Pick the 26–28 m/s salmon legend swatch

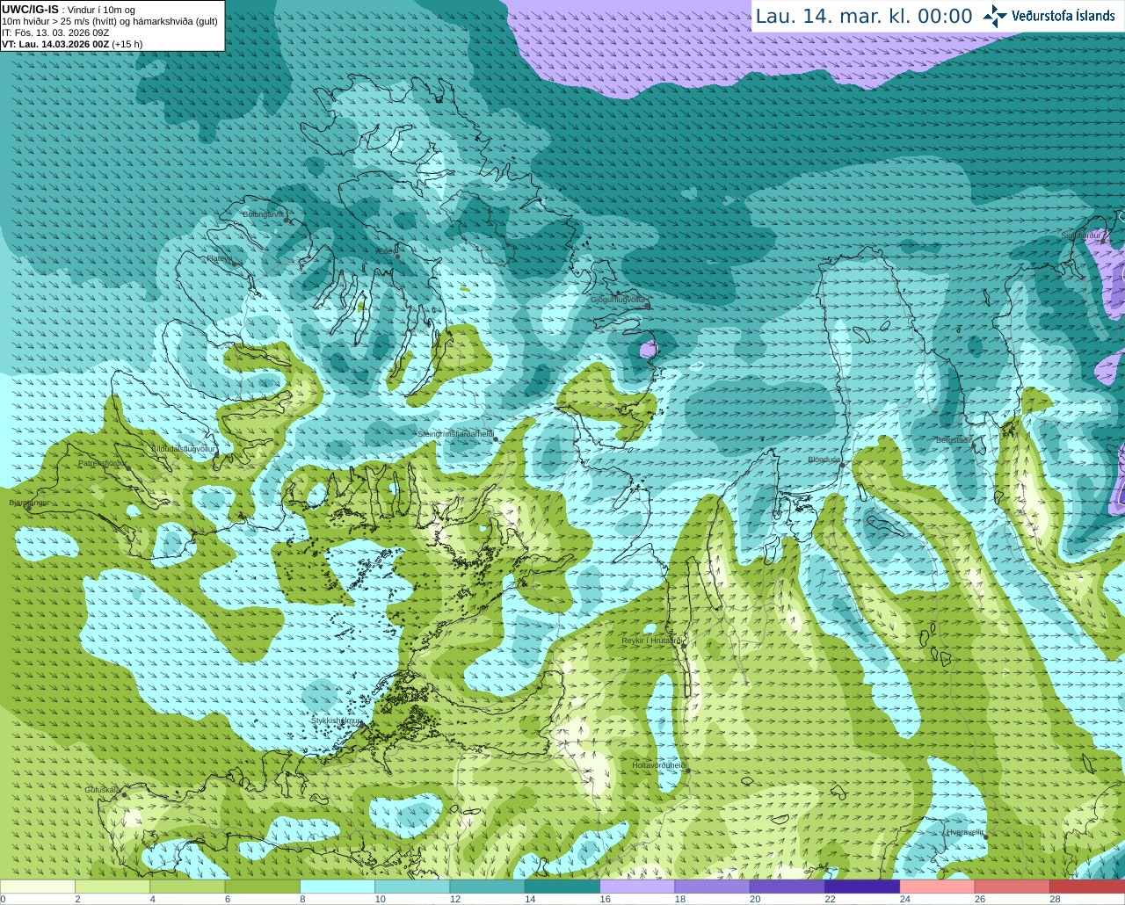point(1012,886)
